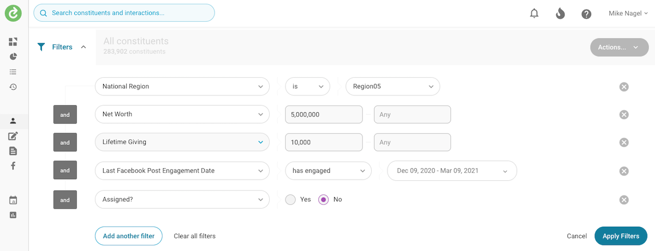Select the constituents person icon in sidebar
Viewport: 655px width, 251px height.
click(13, 121)
